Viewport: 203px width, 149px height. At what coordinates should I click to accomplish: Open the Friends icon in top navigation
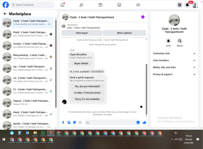(81, 5)
